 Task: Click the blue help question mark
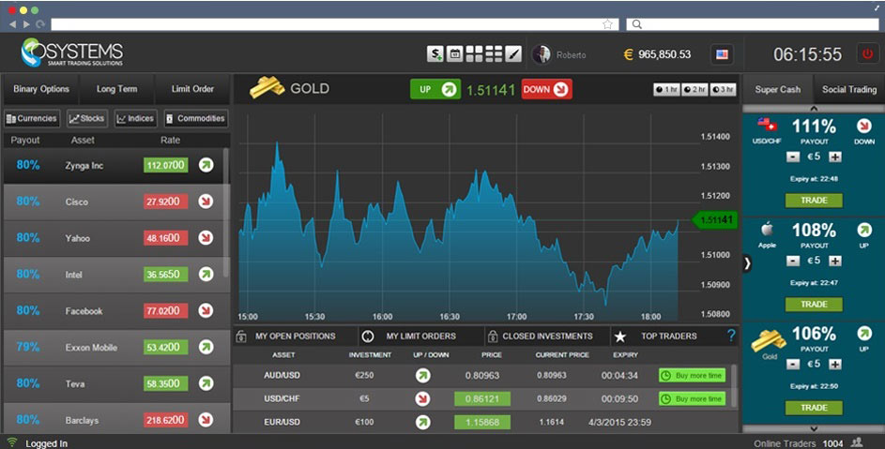(x=731, y=336)
